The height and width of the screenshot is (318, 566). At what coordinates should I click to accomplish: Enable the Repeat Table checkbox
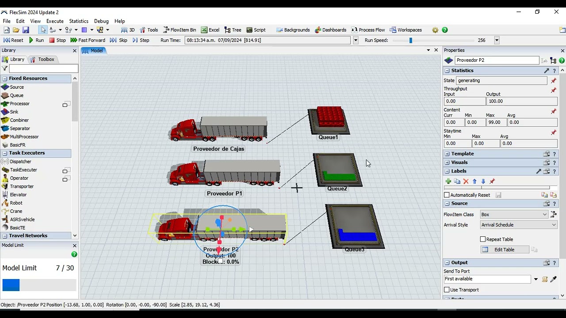(483, 239)
